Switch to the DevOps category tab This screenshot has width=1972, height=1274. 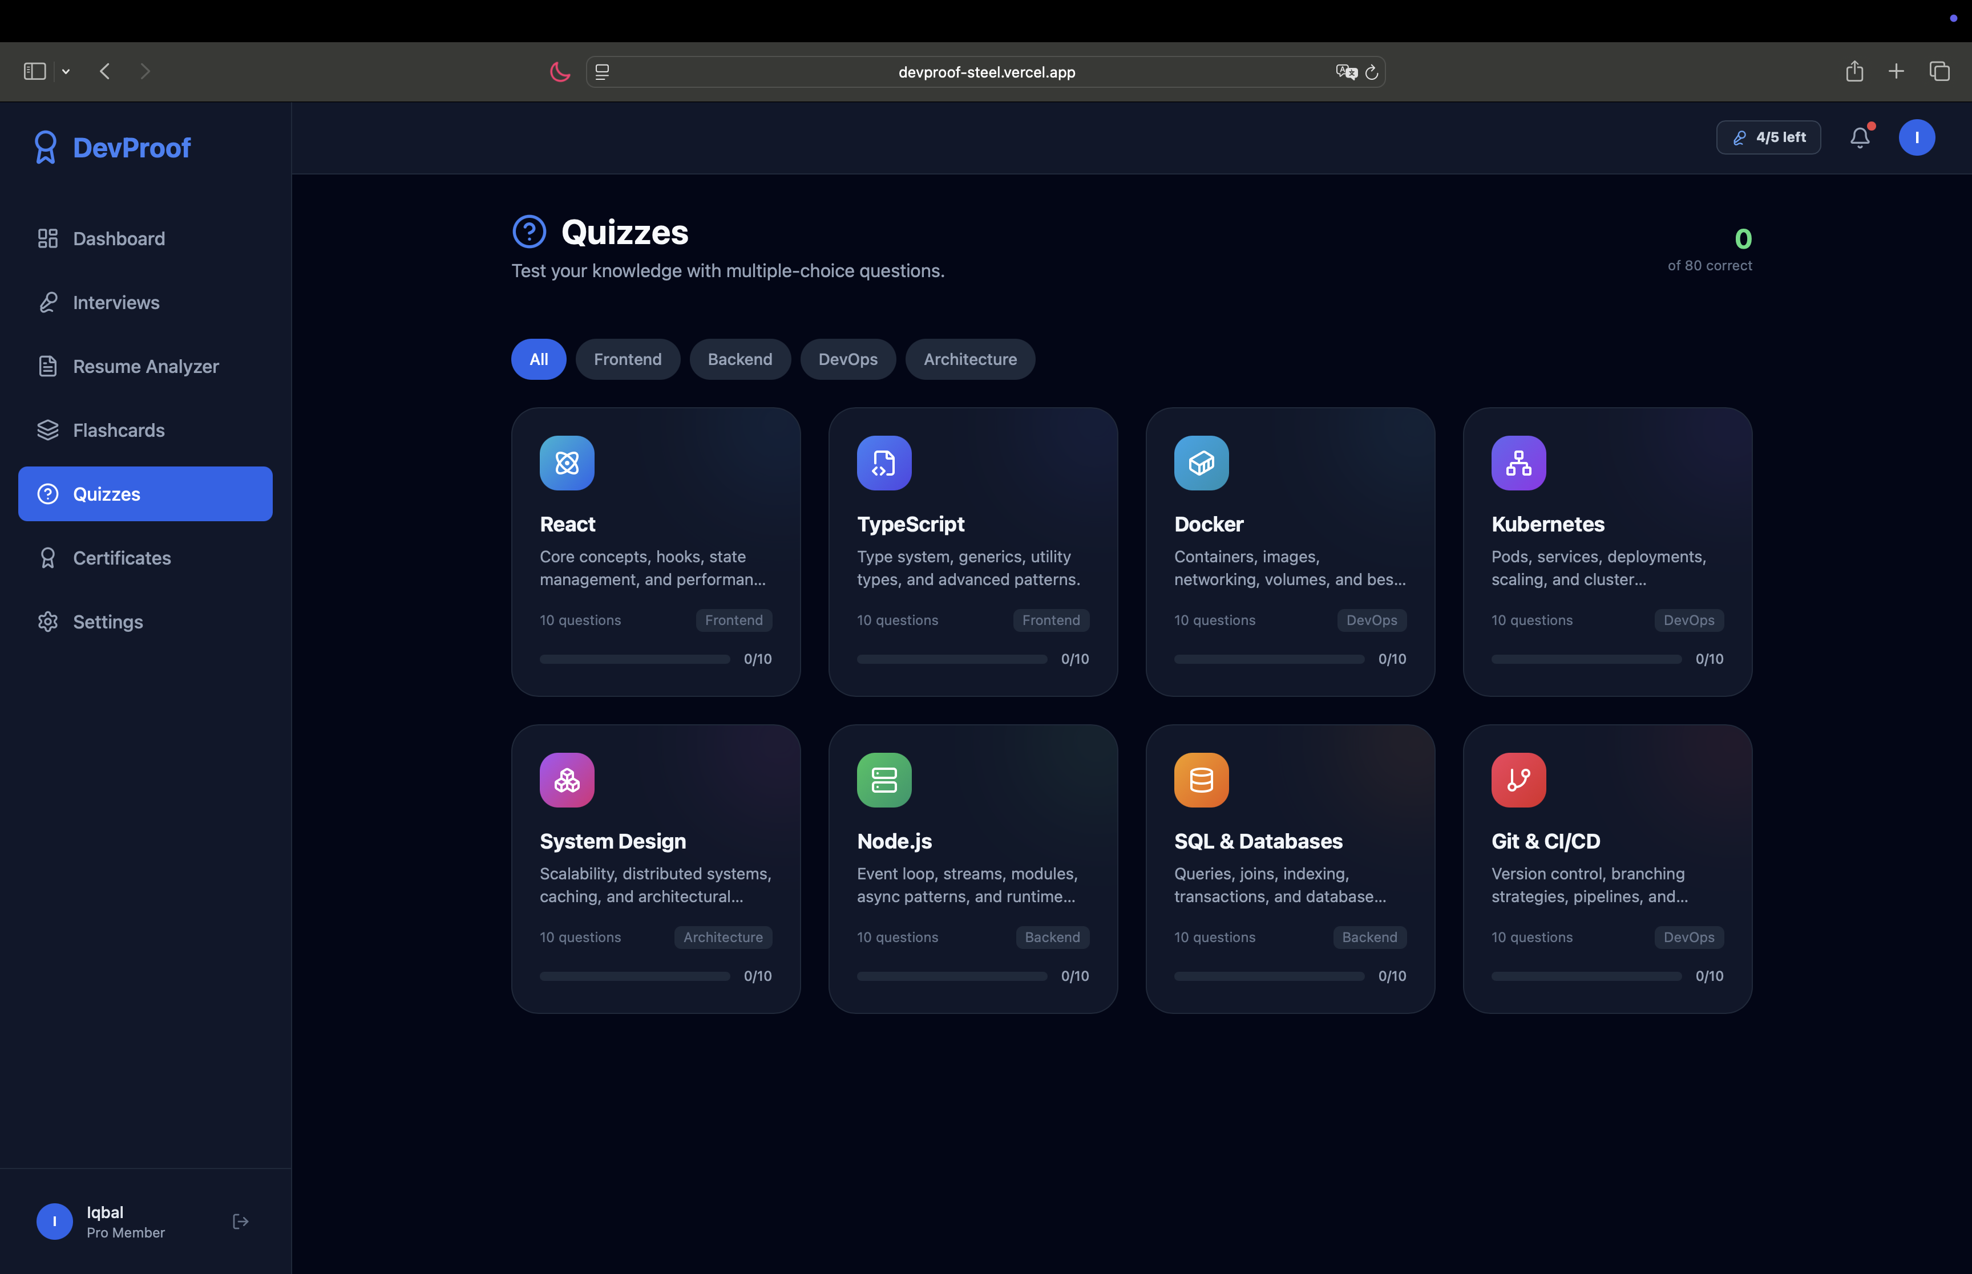click(847, 359)
